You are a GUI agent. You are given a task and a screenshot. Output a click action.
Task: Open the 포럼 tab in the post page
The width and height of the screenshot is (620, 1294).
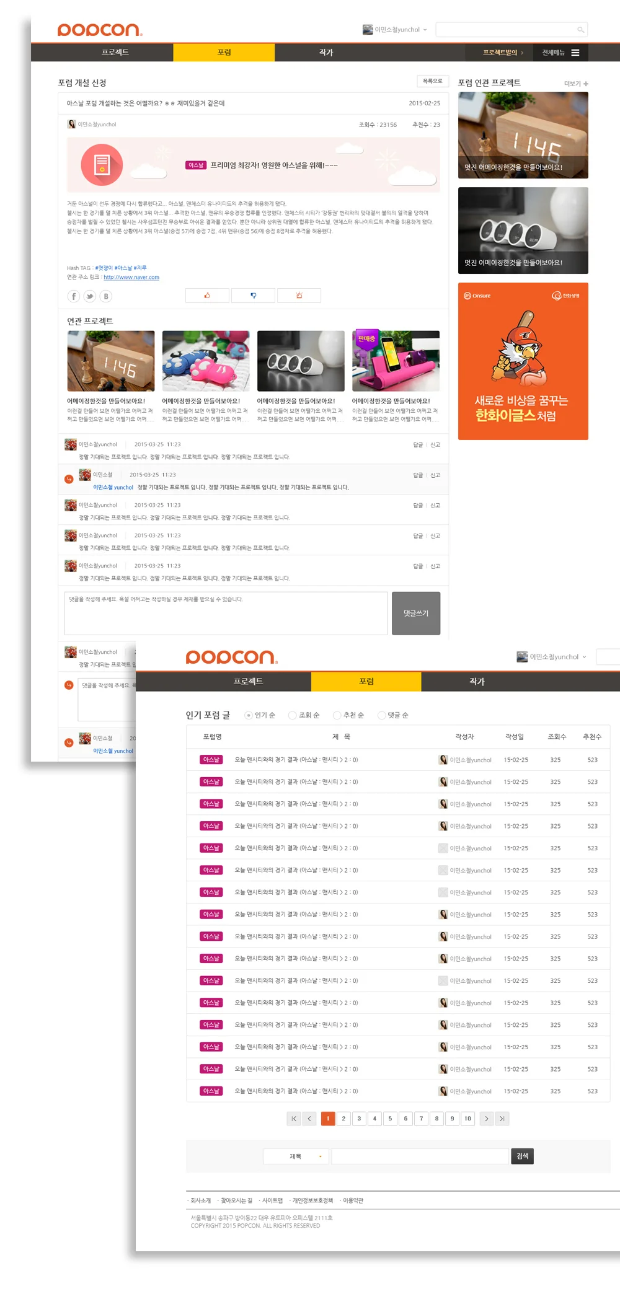(224, 53)
